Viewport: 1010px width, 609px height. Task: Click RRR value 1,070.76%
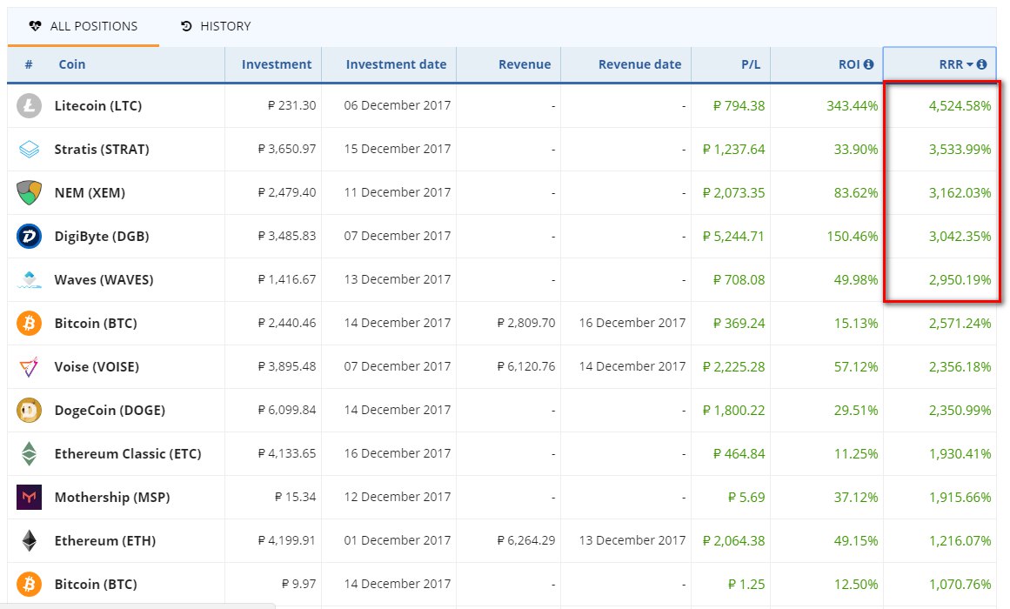click(x=960, y=585)
